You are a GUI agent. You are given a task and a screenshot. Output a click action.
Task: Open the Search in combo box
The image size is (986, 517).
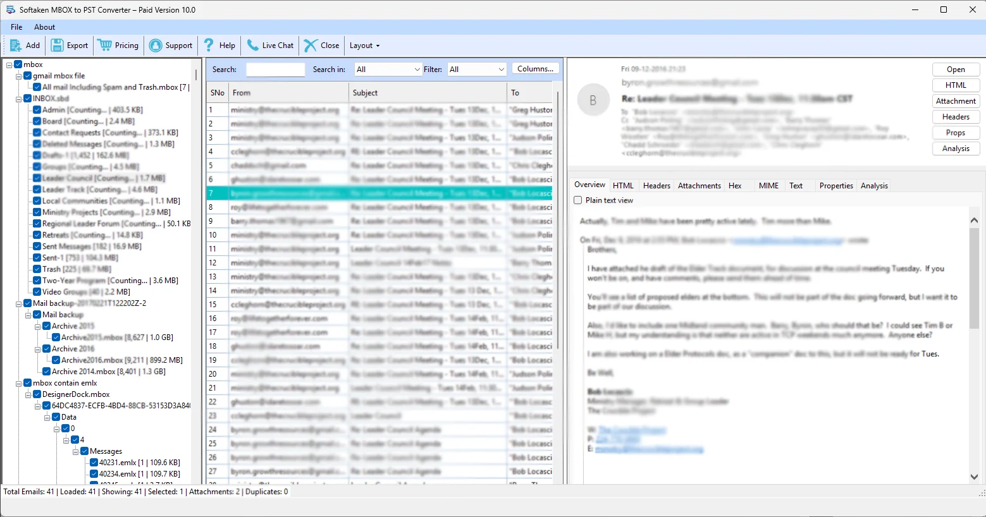pos(388,70)
